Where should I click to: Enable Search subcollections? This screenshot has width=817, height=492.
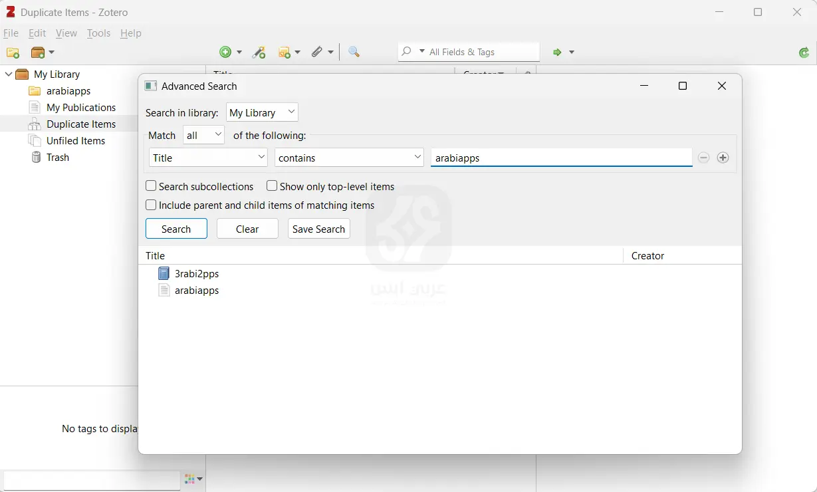tap(151, 186)
